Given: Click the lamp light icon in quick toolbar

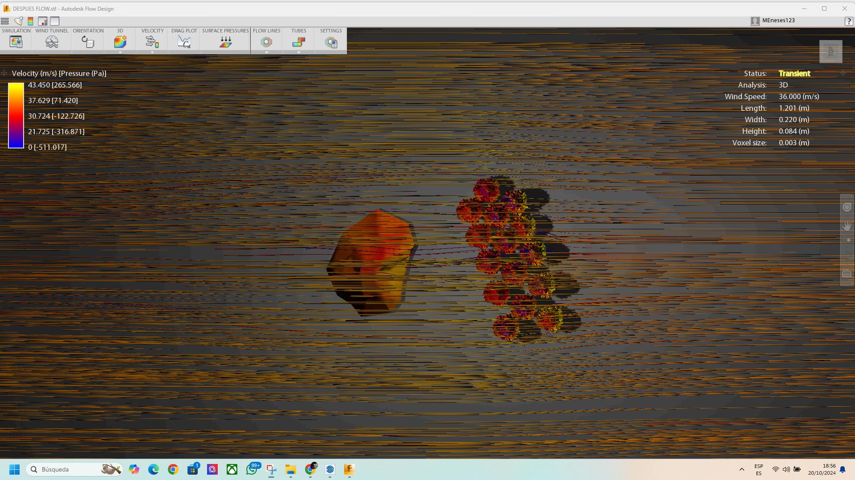Looking at the screenshot, I should pyautogui.click(x=18, y=21).
